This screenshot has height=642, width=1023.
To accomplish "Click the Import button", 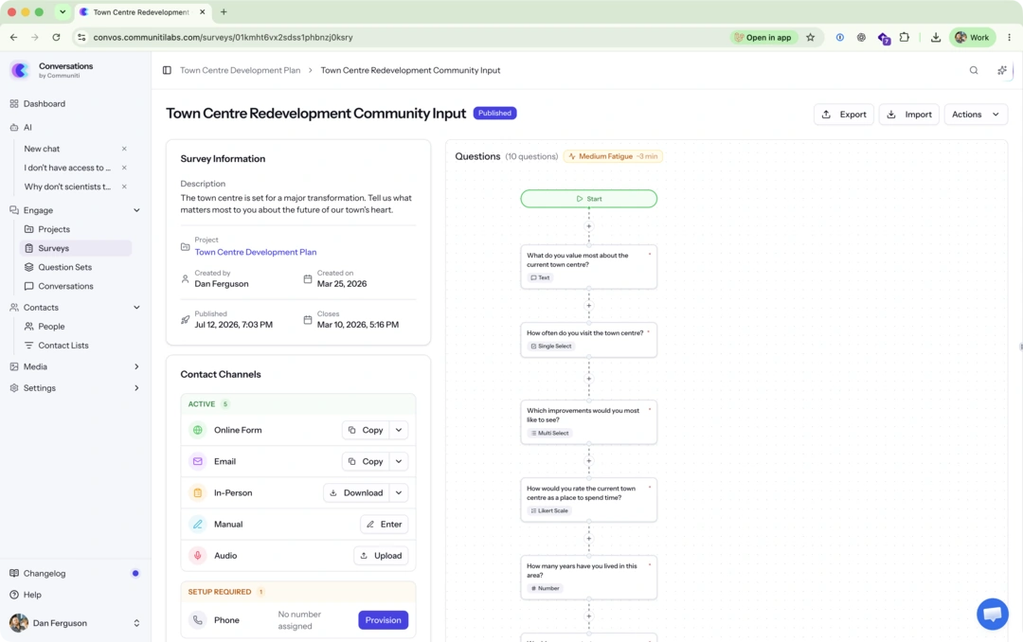I will (x=908, y=115).
